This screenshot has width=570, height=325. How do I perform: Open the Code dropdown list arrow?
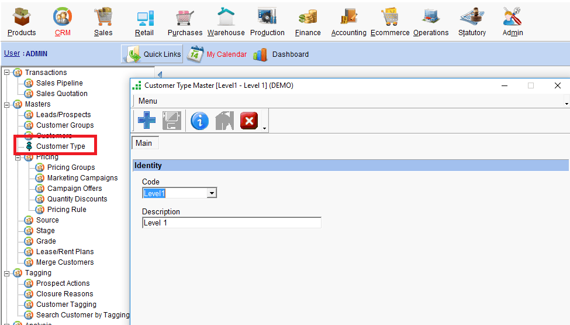click(x=212, y=193)
